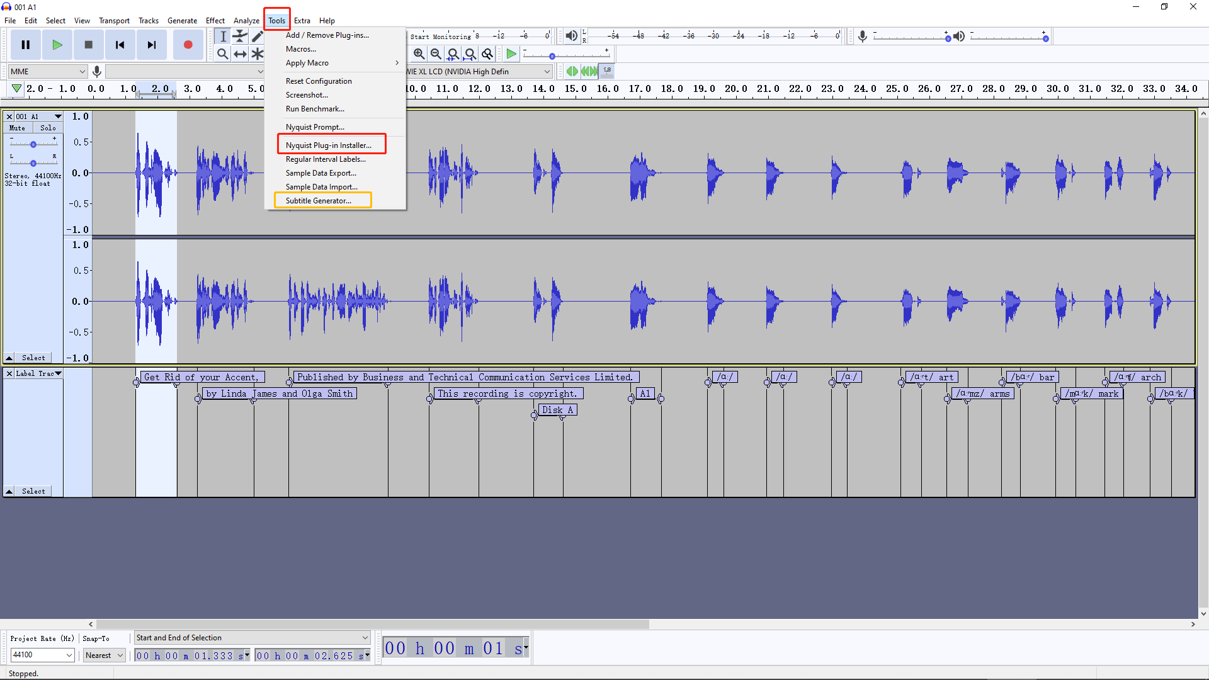The height and width of the screenshot is (680, 1209).
Task: Select the Multi-tool
Action: (x=258, y=54)
